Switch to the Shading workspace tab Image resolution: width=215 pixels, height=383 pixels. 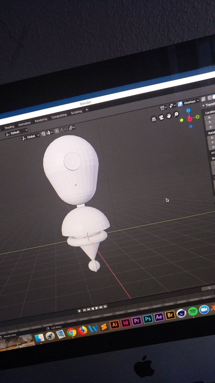(x=9, y=127)
